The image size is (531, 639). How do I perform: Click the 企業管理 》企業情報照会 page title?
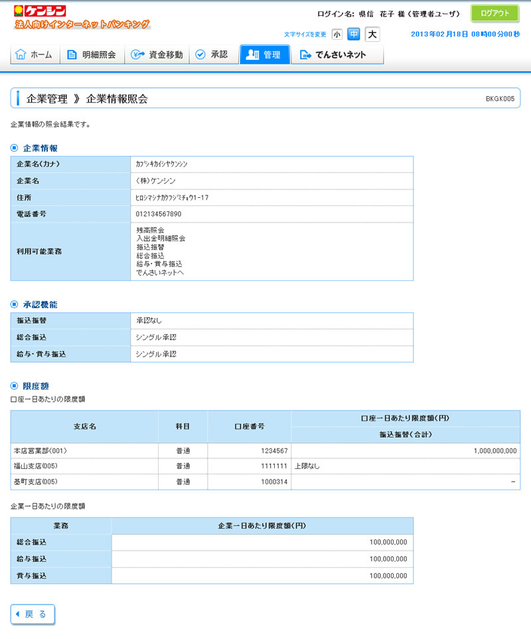coord(87,98)
